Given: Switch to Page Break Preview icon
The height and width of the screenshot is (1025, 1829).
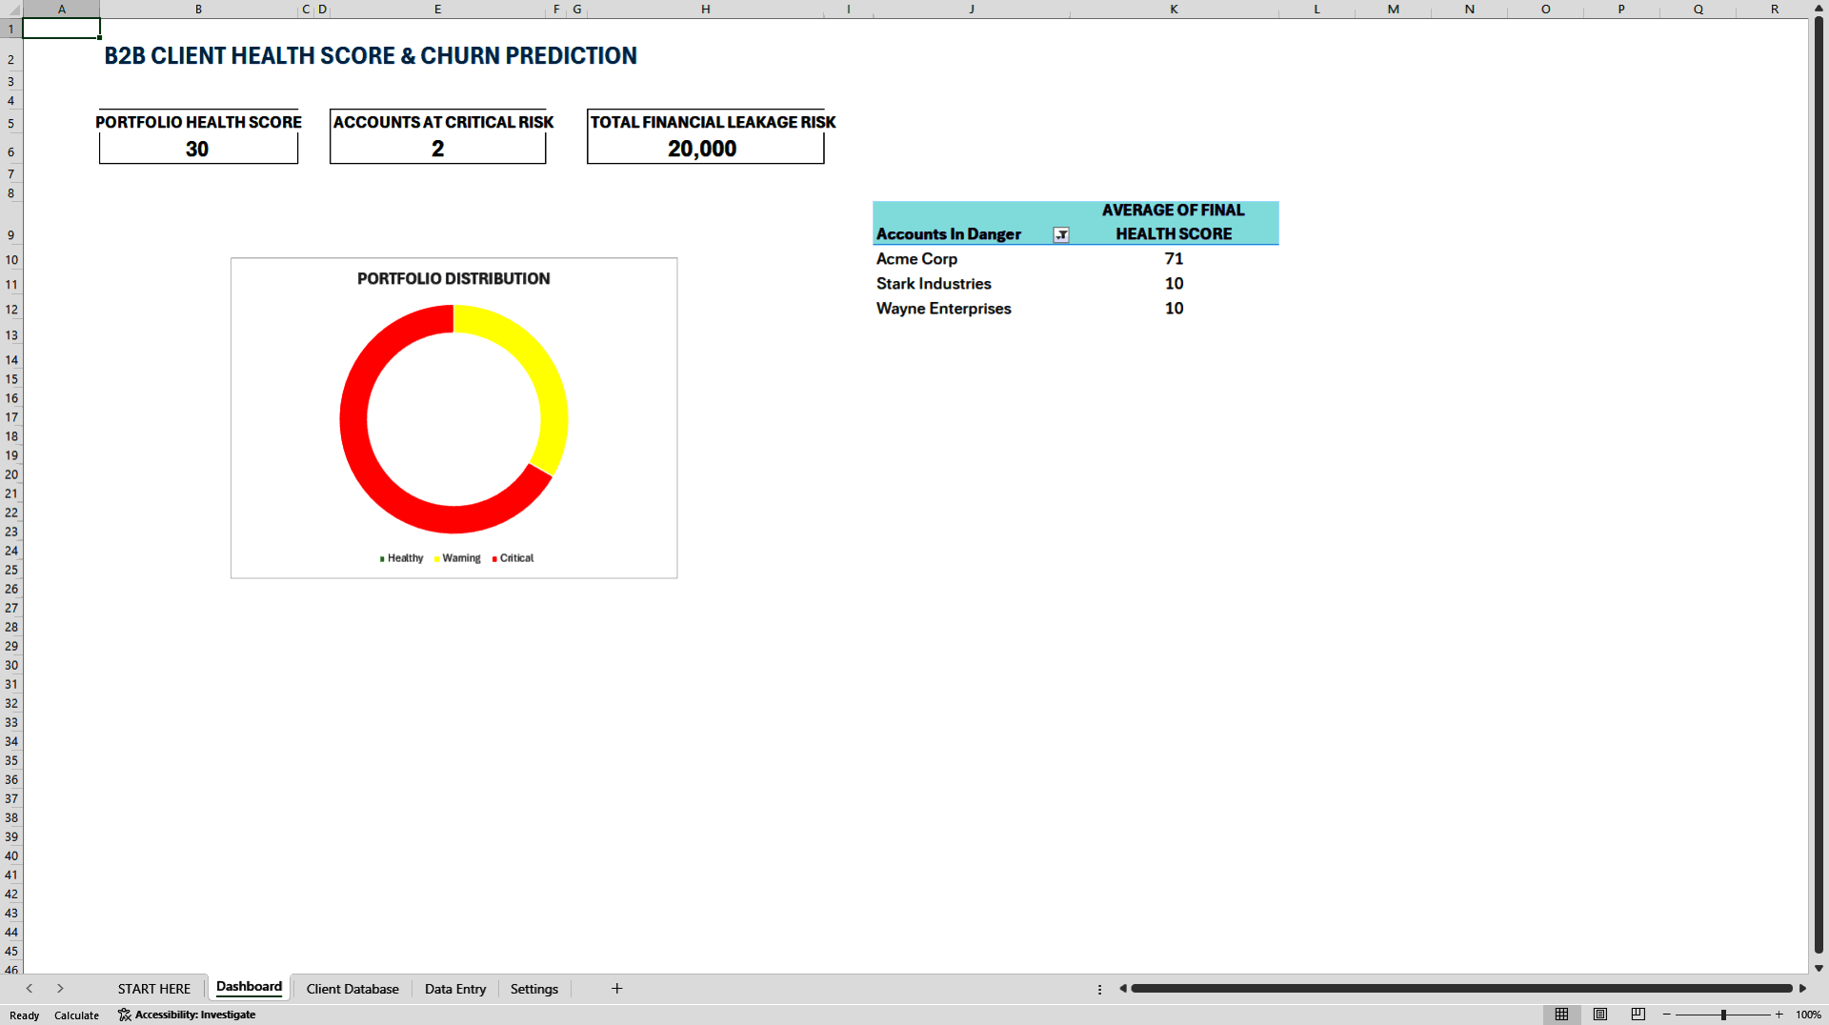Looking at the screenshot, I should tap(1638, 1015).
